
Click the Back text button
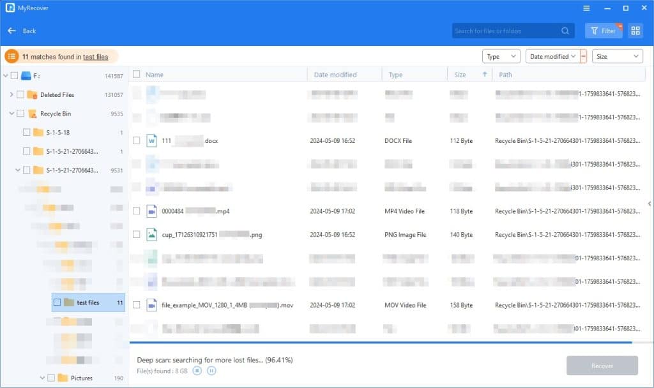(x=29, y=31)
